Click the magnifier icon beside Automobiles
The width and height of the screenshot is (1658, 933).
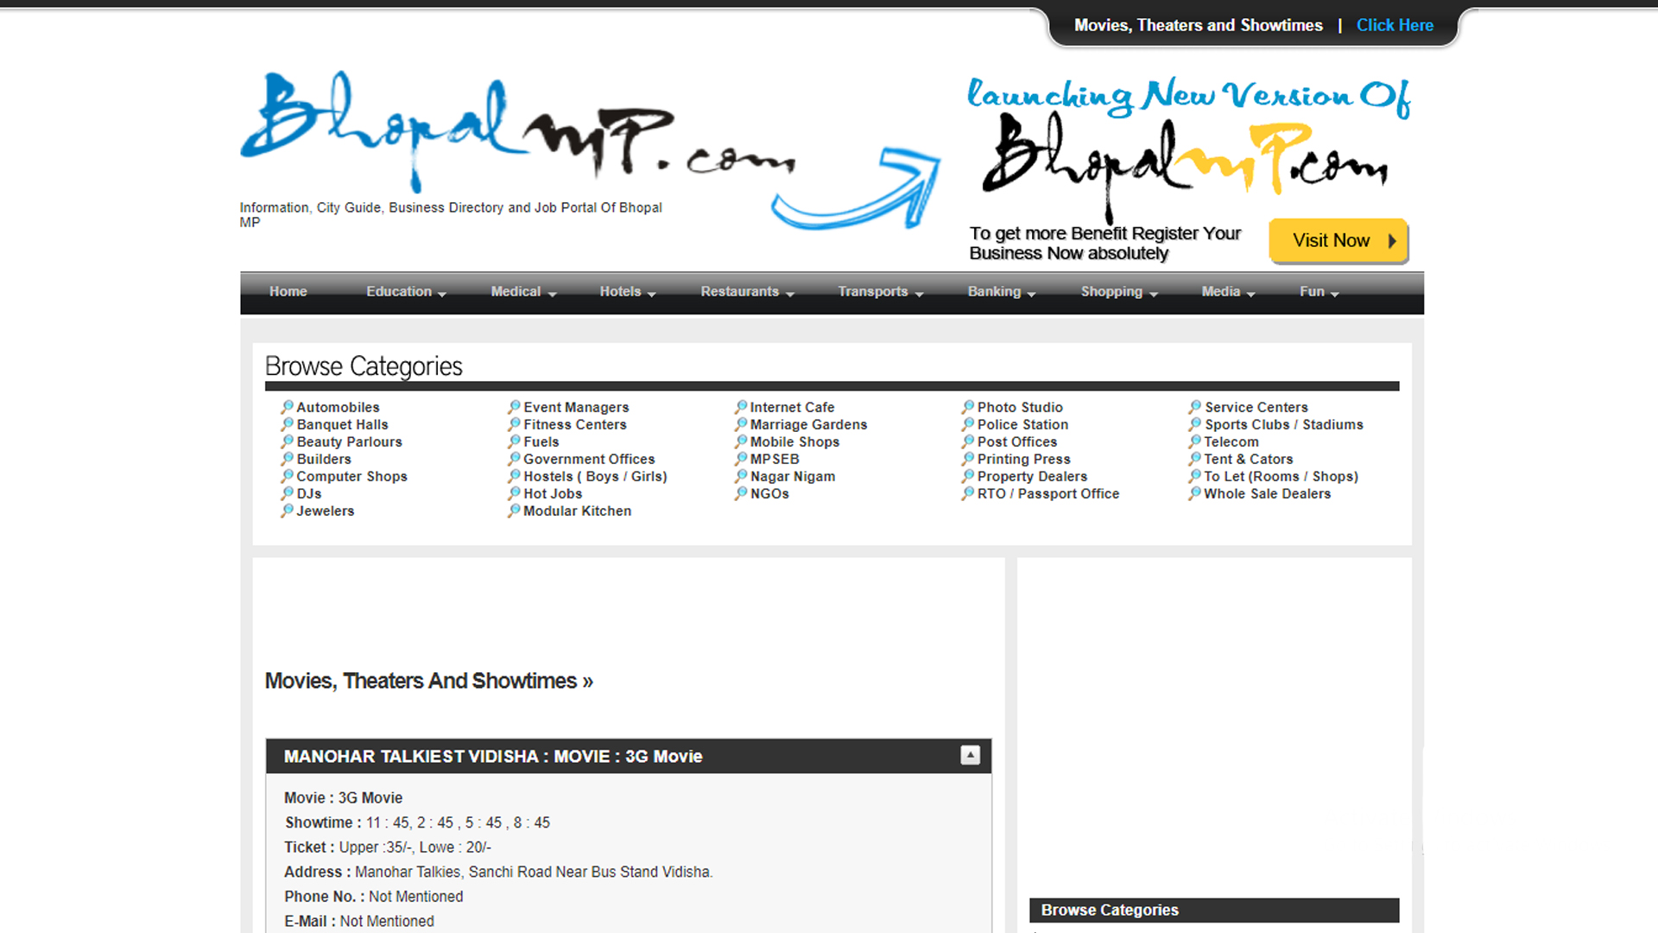(287, 407)
